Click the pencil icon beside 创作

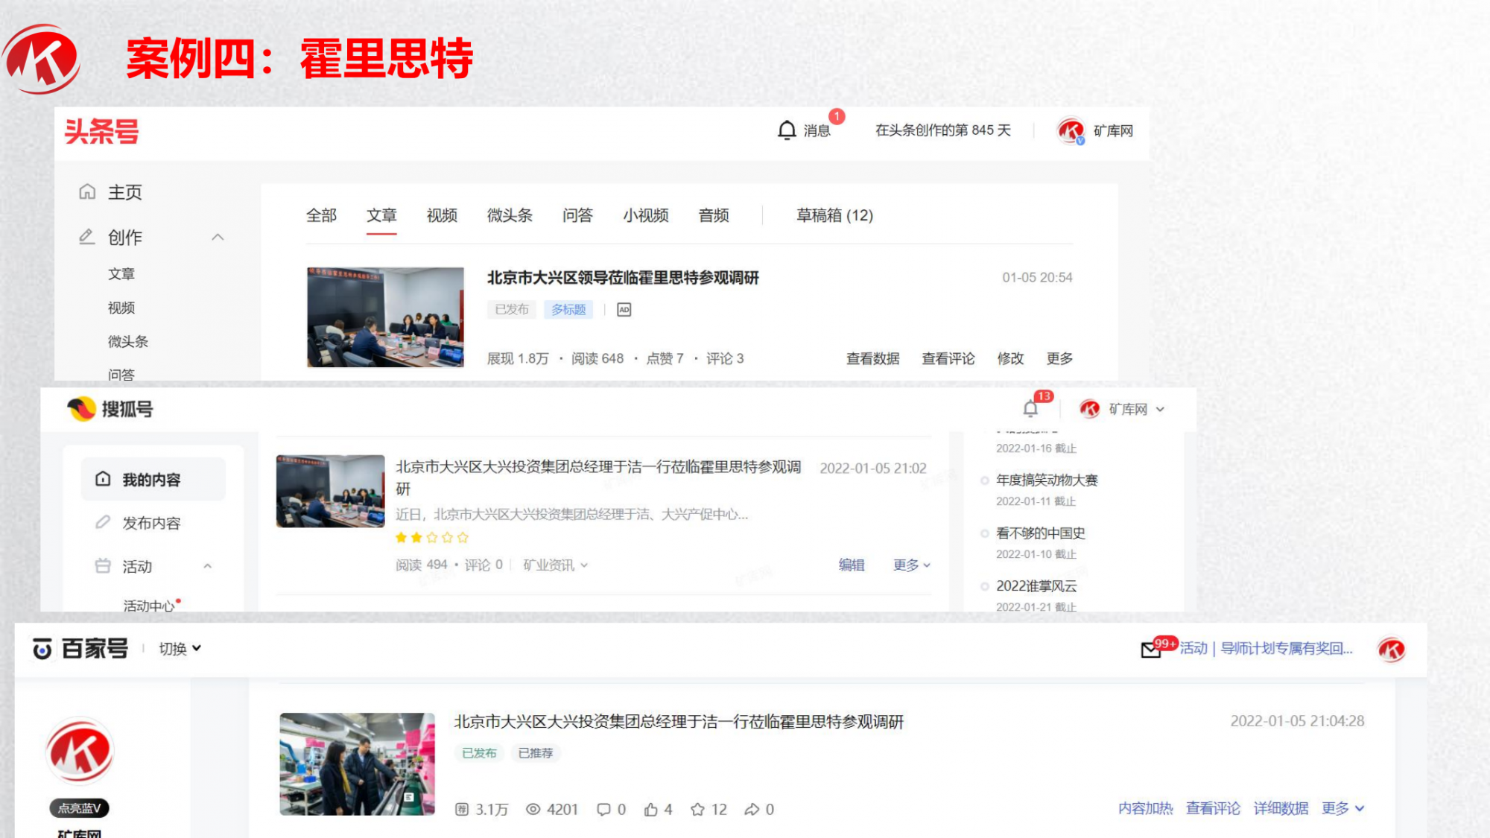pyautogui.click(x=87, y=237)
